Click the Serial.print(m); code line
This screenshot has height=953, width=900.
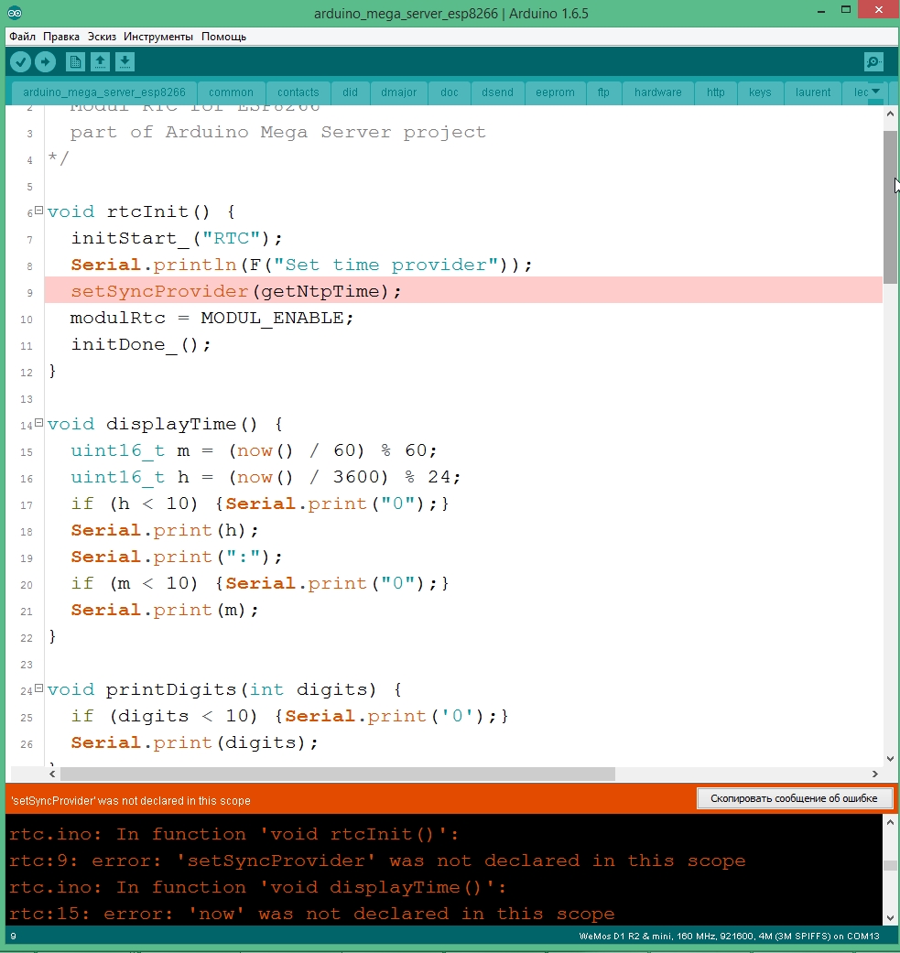165,610
